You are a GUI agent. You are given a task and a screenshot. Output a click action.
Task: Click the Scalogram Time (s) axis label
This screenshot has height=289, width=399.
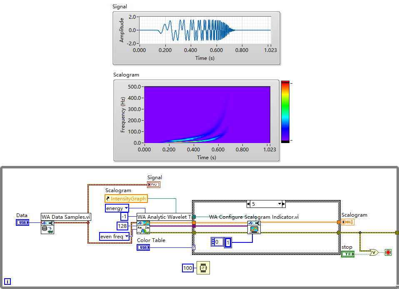tap(206, 158)
